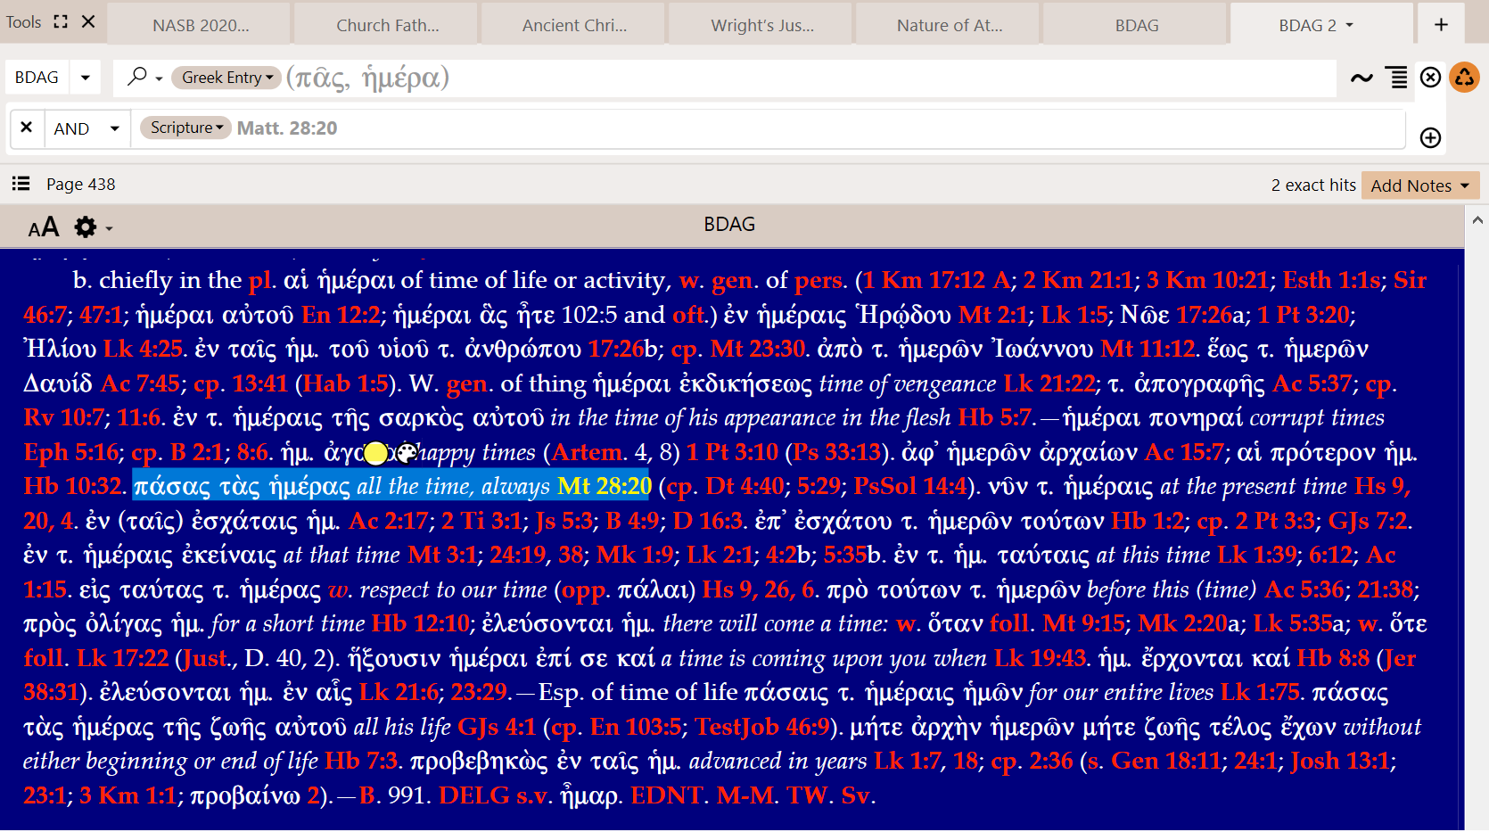Click the AA text size icon

[x=43, y=227]
